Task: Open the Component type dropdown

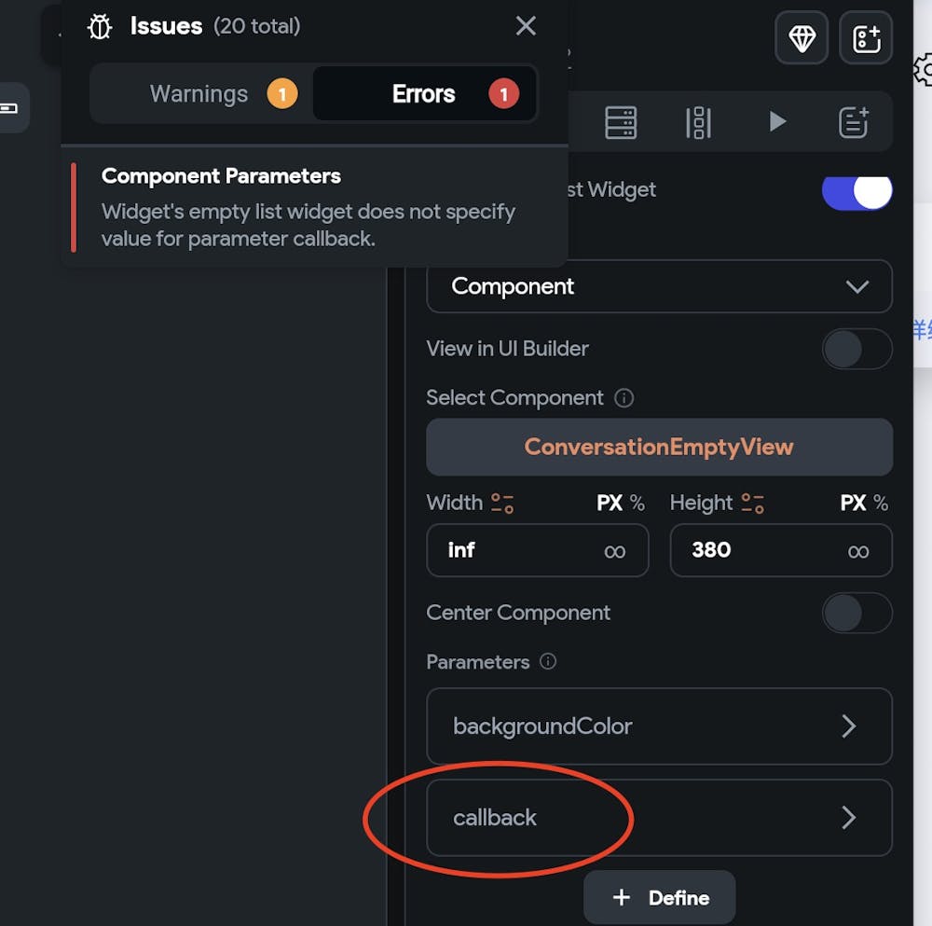Action: 659,286
